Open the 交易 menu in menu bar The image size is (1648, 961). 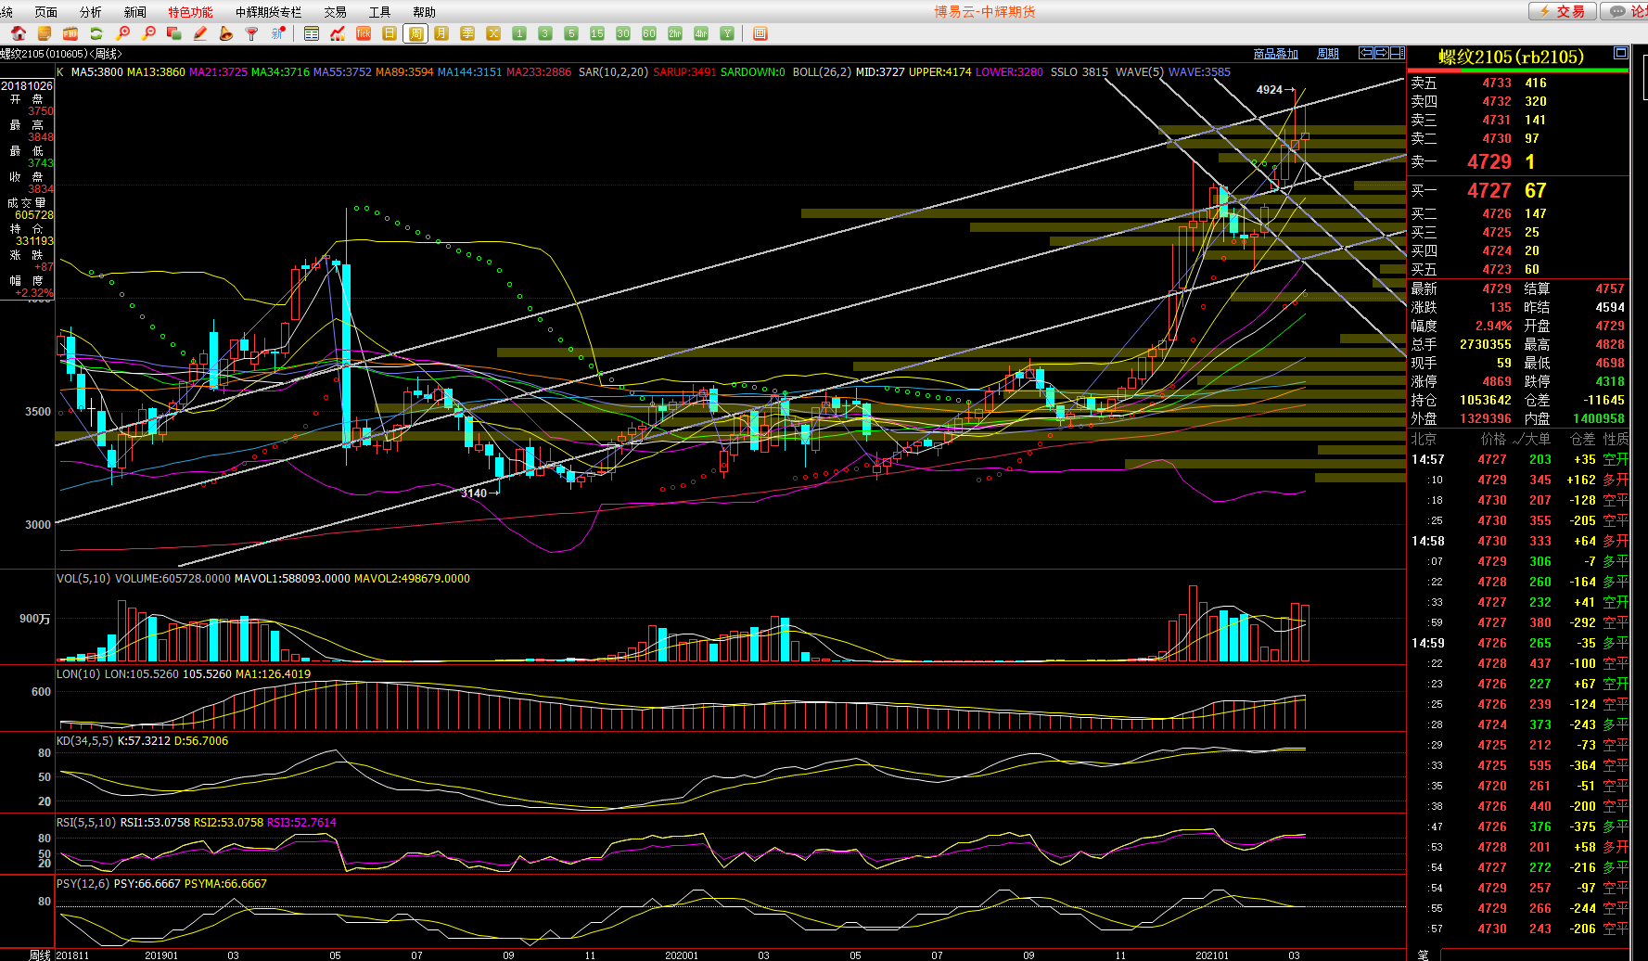click(335, 12)
